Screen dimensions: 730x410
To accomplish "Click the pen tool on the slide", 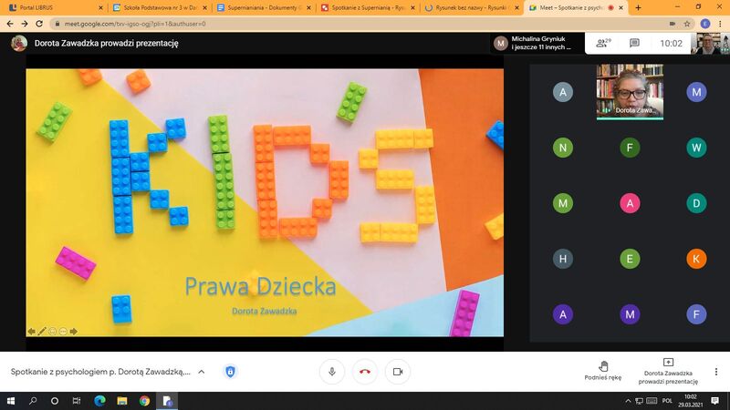I will (42, 331).
